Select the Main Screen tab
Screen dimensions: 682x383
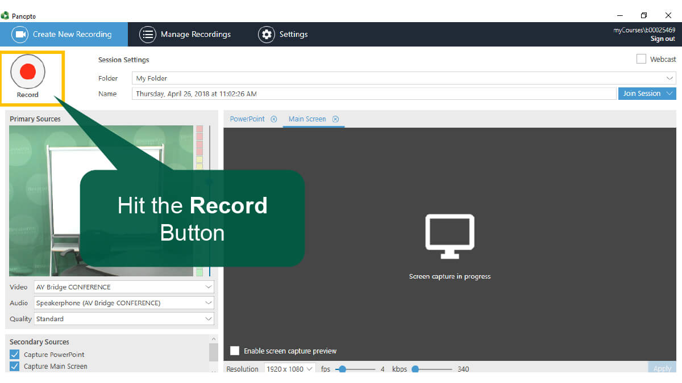tap(307, 119)
